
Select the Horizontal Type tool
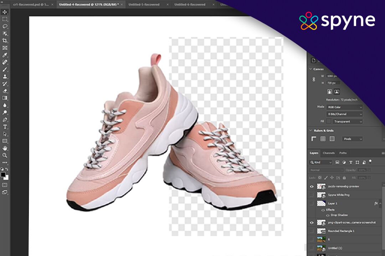(x=5, y=127)
